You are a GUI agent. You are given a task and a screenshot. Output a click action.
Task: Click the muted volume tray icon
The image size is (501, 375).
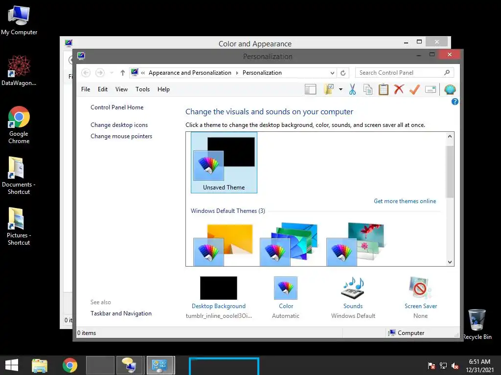pyautogui.click(x=455, y=366)
